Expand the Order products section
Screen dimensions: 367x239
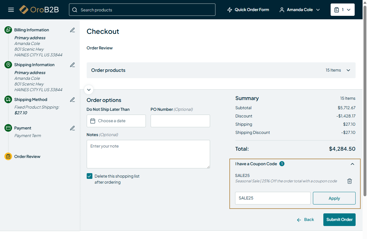348,70
